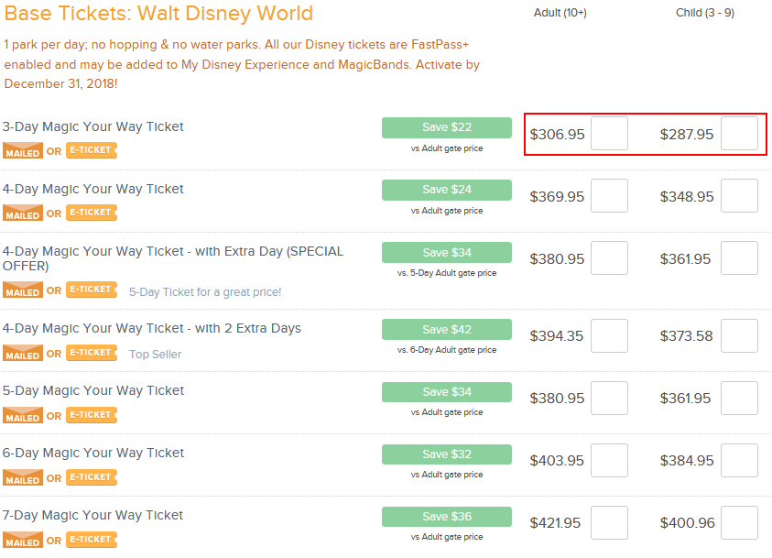Click 'vs Adult gate price' under Save $36
772x558 pixels.
[x=447, y=537]
